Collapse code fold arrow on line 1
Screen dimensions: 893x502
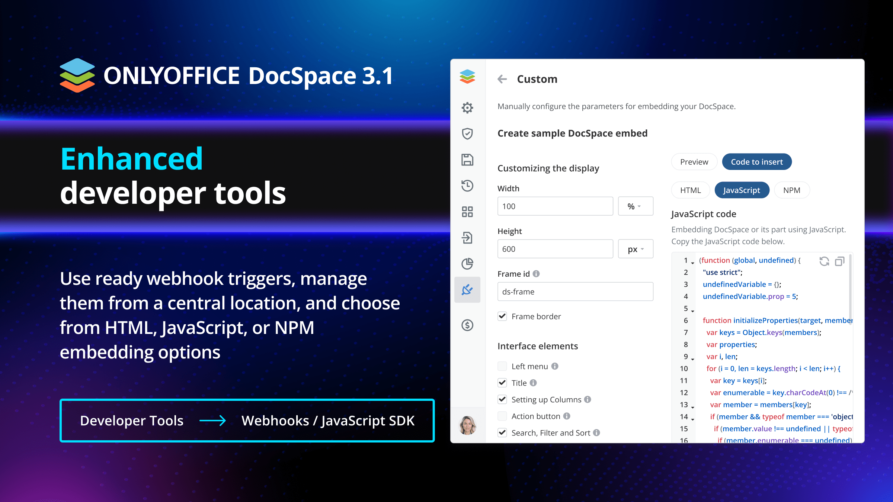692,263
